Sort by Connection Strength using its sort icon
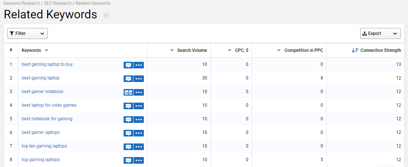 click(355, 50)
